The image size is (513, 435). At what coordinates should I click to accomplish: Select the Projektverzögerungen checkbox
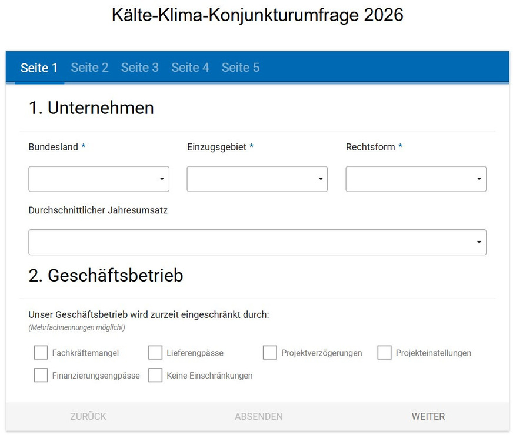pyautogui.click(x=269, y=352)
